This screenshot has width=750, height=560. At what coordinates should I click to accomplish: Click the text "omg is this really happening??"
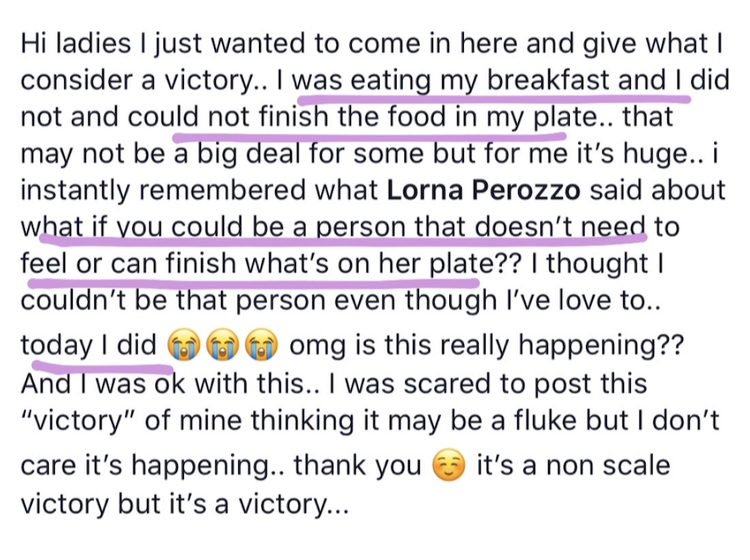coord(486,347)
